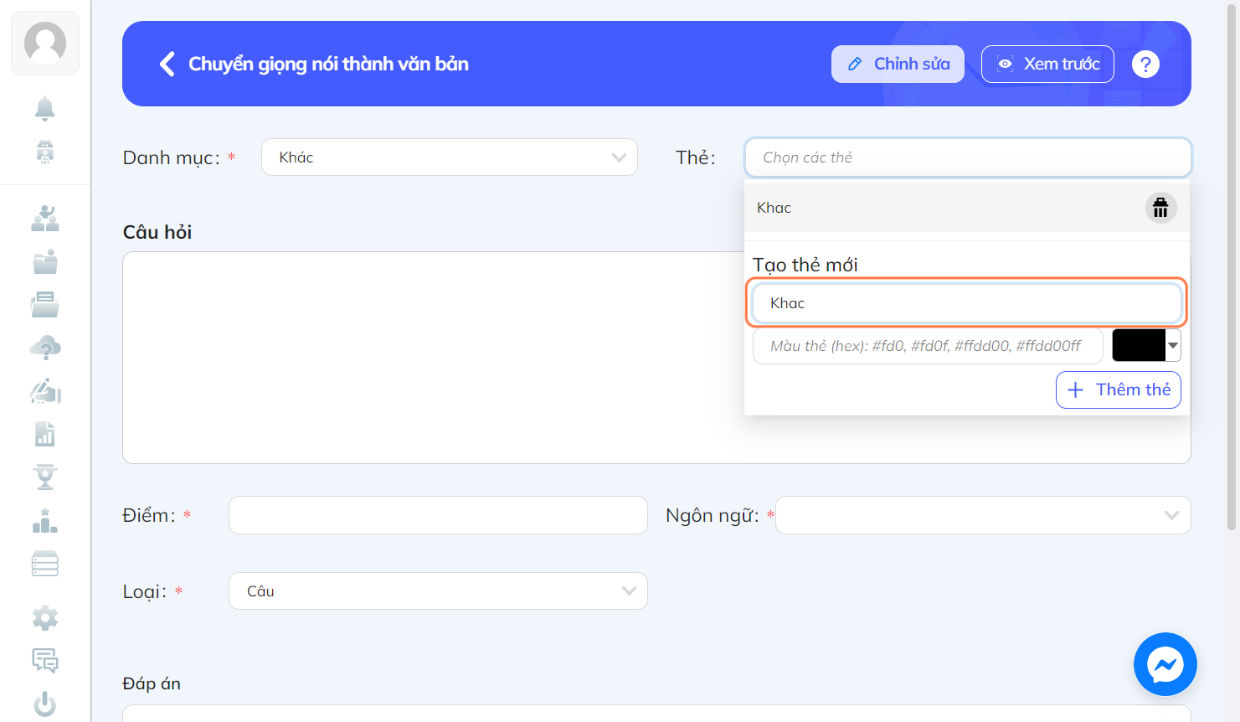Open the leaderboard podium icon
This screenshot has height=722, width=1240.
45,521
